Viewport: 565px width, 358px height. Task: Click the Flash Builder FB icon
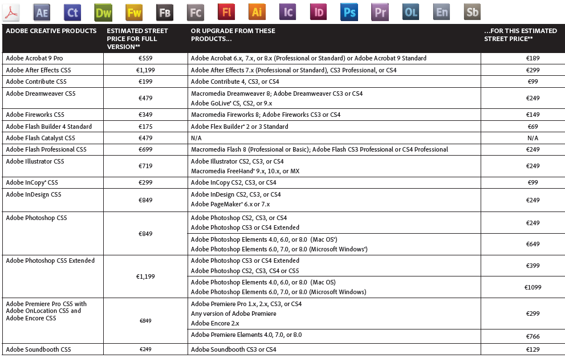point(165,13)
